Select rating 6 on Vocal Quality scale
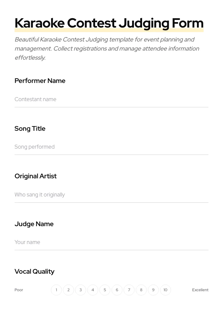Viewport: 223px width, 310px height. 117,290
